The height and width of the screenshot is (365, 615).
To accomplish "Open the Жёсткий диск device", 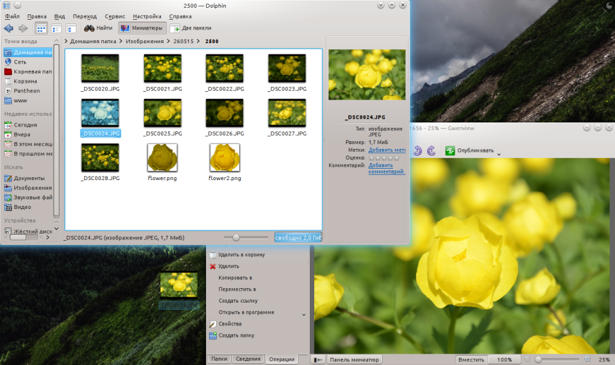I will [28, 231].
